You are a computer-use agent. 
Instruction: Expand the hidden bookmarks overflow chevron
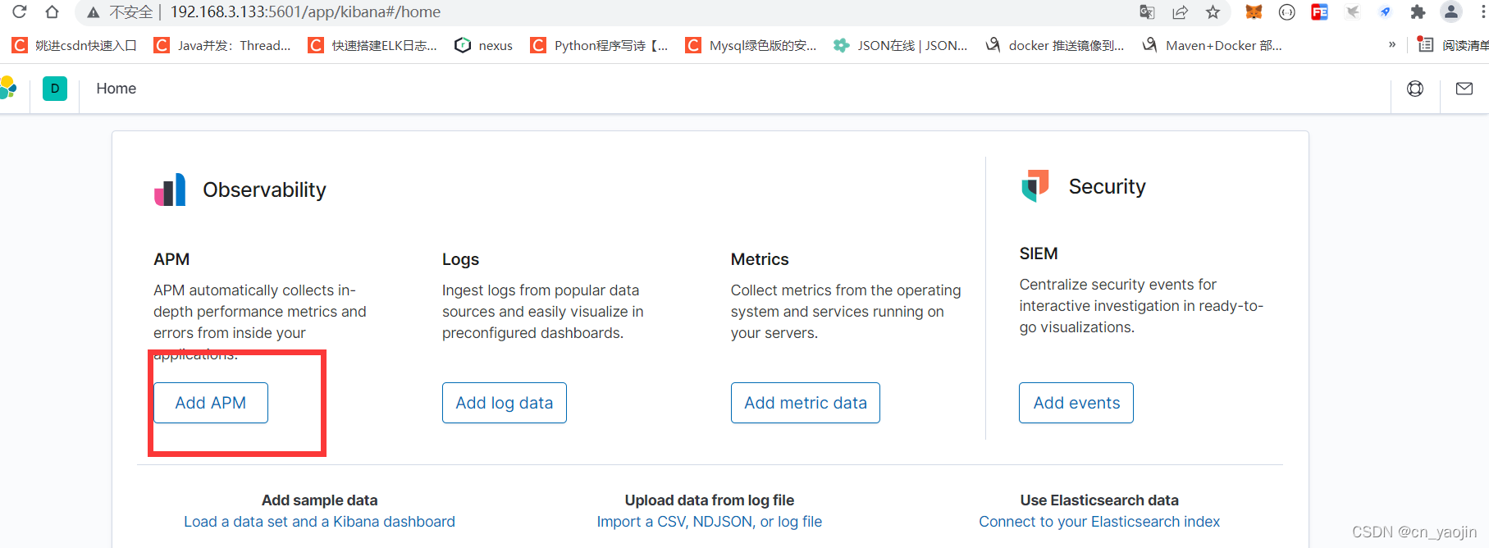(1392, 45)
